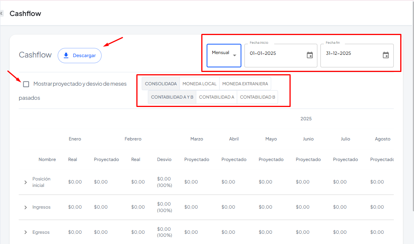Open the Fecha fin calendar picker icon
Viewport: 414px width, 244px height.
[386, 55]
